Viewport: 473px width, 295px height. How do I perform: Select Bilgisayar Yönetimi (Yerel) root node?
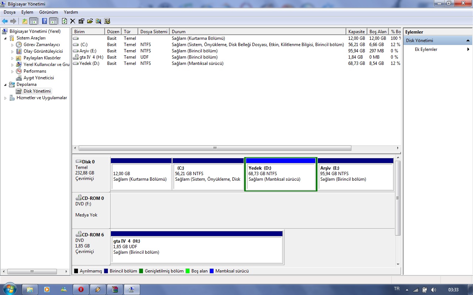35,31
